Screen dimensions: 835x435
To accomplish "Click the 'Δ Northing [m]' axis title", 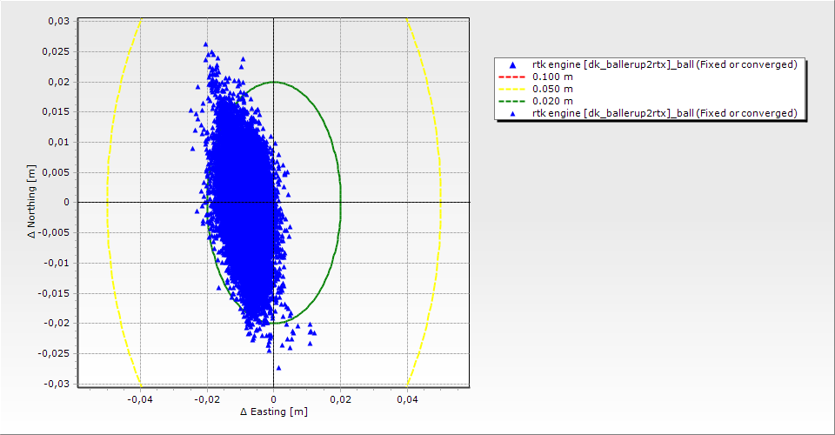I will tap(32, 201).
